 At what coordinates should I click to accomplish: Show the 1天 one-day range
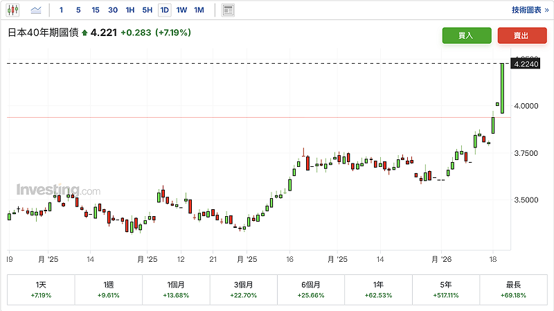pos(41,290)
